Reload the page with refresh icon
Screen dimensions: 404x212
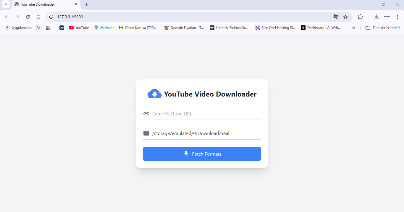tap(28, 17)
